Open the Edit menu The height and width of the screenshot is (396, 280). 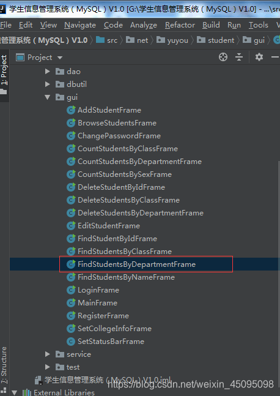point(26,25)
